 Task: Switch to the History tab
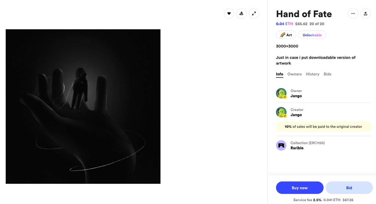point(313,74)
